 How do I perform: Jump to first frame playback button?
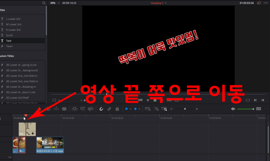tap(140, 100)
